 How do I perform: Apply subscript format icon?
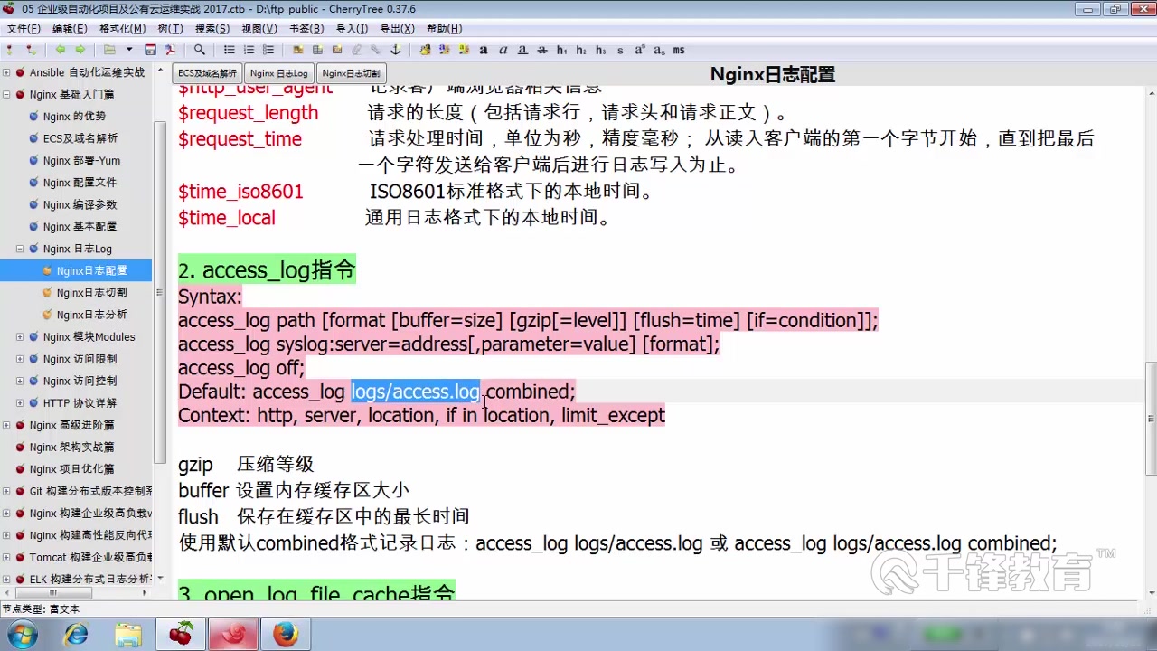pyautogui.click(x=659, y=50)
